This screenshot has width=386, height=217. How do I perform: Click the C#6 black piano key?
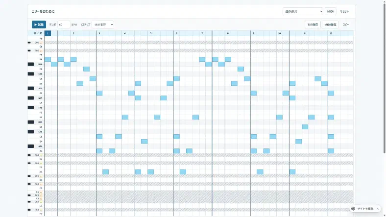tap(31, 74)
